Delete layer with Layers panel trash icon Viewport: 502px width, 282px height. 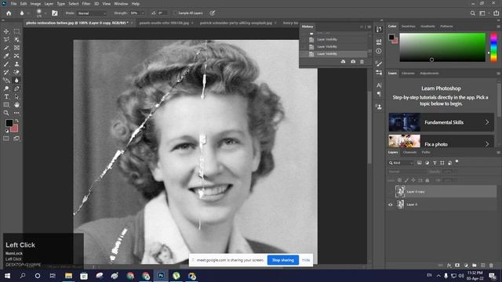tap(491, 266)
